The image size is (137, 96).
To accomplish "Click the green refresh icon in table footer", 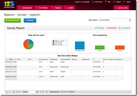I will click(x=47, y=91).
